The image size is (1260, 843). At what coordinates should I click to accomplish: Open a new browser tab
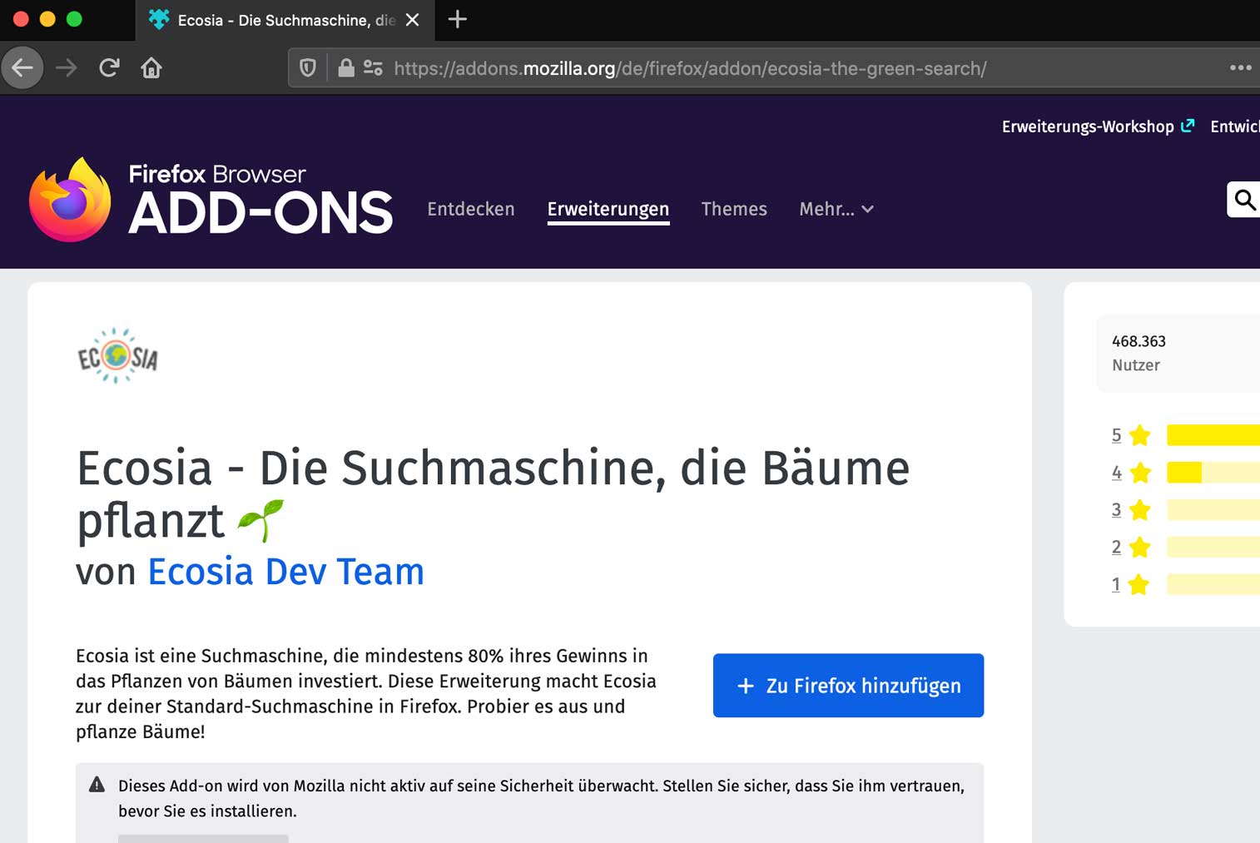(458, 20)
